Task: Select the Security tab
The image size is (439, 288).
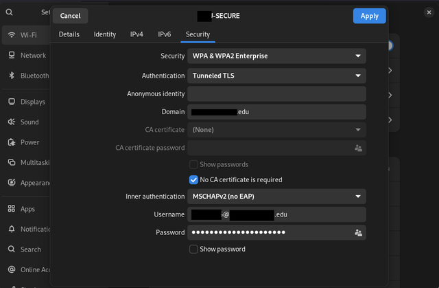Action: pyautogui.click(x=198, y=34)
